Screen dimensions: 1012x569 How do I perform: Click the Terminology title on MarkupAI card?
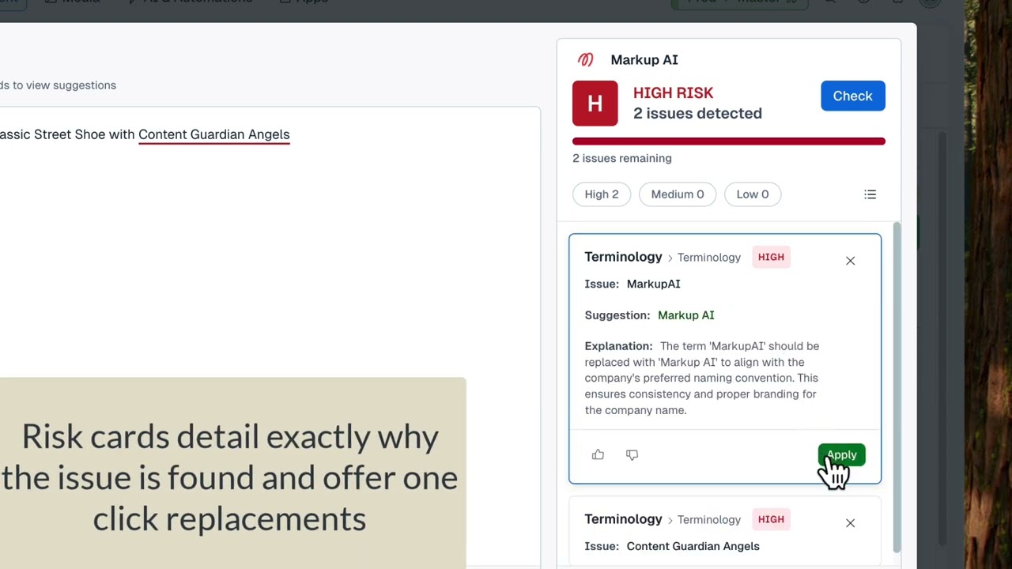(623, 257)
